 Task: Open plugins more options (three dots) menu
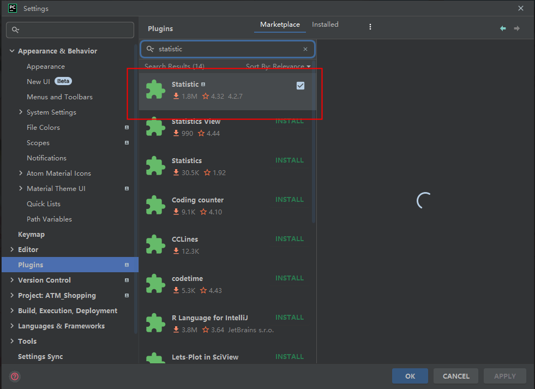pyautogui.click(x=370, y=27)
